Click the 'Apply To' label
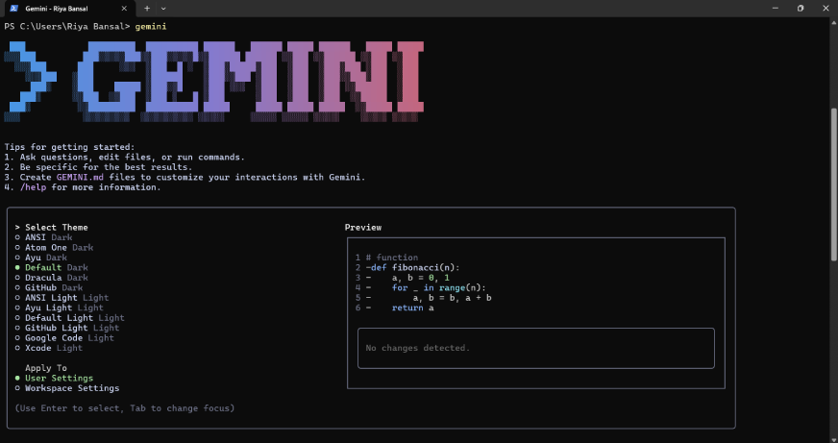The image size is (838, 443). (x=46, y=368)
